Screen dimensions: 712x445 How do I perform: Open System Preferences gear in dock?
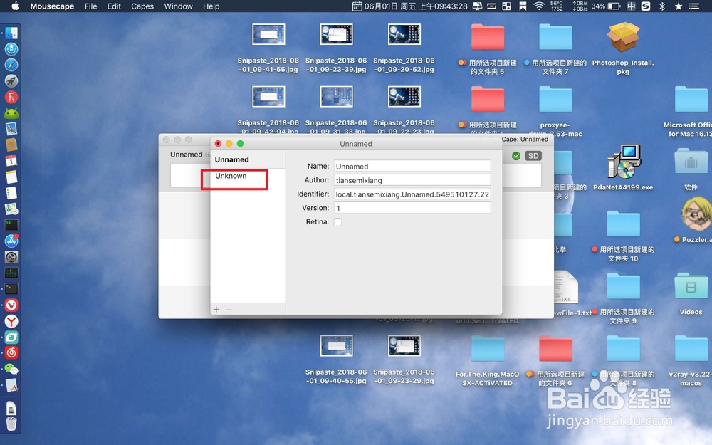click(11, 257)
